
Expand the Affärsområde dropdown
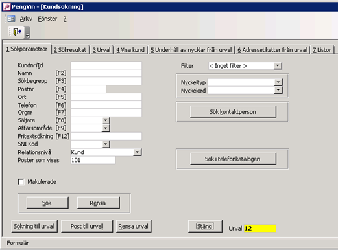tap(106, 128)
